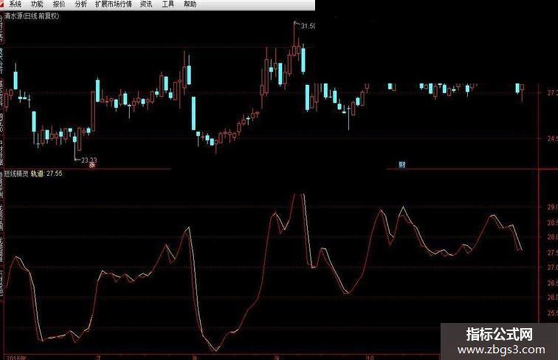Screen dimensions: 558x360
Task: Click the 31.50 high price label
Action: [x=308, y=26]
